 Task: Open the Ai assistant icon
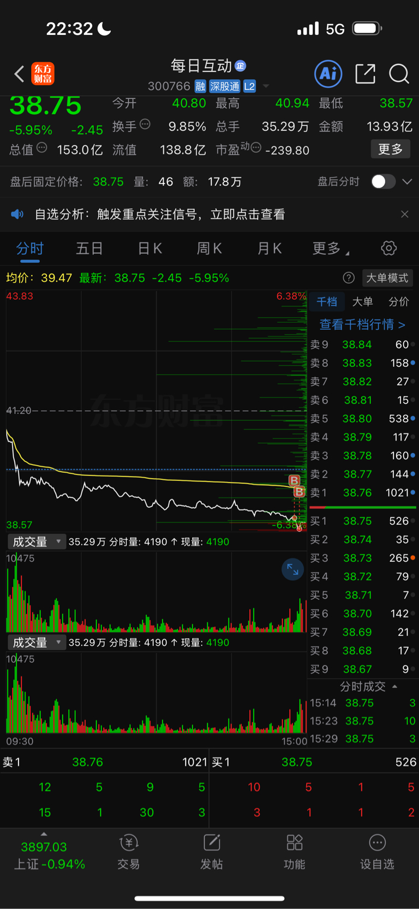pyautogui.click(x=328, y=74)
